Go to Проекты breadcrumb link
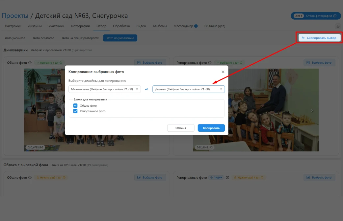Viewport: 343px width, 221px height. (x=15, y=16)
